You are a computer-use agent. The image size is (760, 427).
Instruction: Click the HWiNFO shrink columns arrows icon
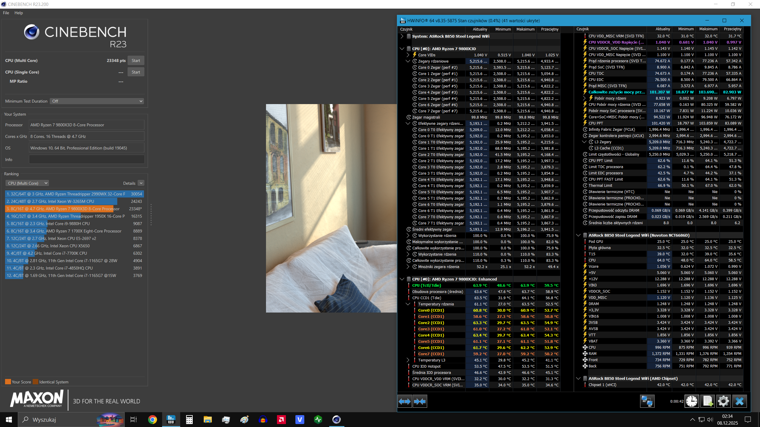click(x=420, y=401)
